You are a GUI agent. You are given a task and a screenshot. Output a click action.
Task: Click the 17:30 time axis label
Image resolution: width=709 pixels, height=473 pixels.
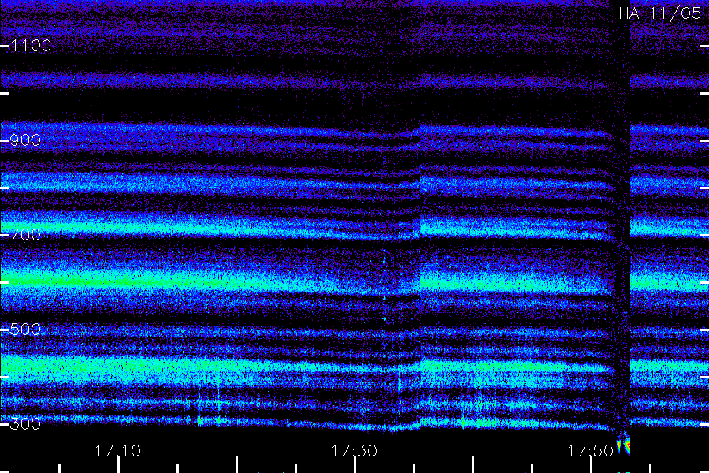click(x=354, y=451)
